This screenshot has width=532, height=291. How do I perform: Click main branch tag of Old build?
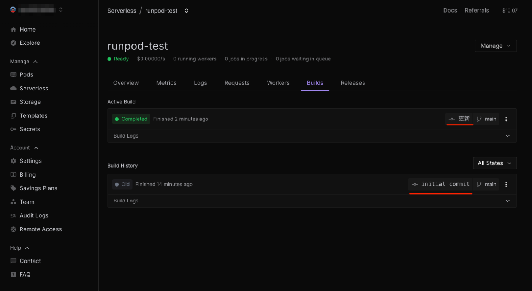pos(486,184)
